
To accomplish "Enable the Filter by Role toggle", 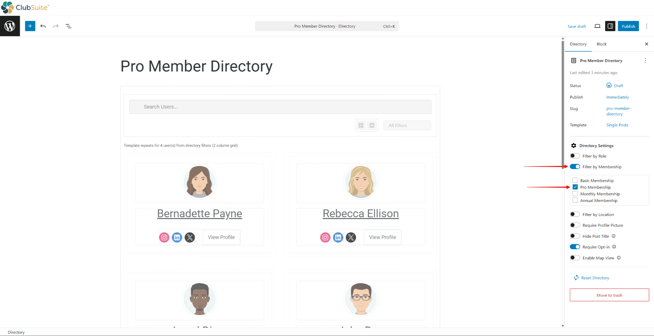I will [x=575, y=156].
